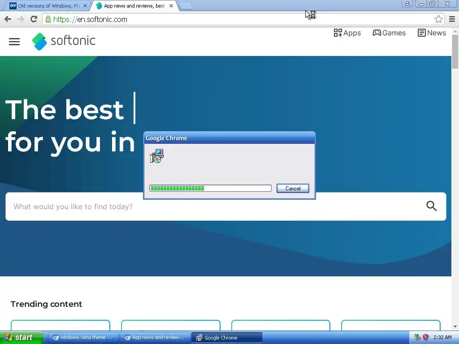Select the Google Chrome installer taskbar button
The image size is (459, 344).
[226, 337]
